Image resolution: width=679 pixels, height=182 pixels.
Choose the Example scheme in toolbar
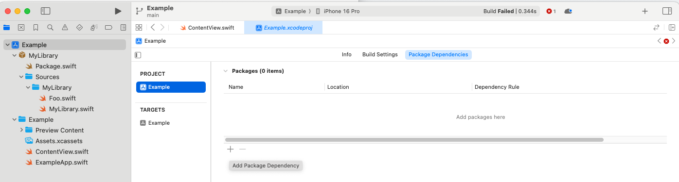point(291,11)
